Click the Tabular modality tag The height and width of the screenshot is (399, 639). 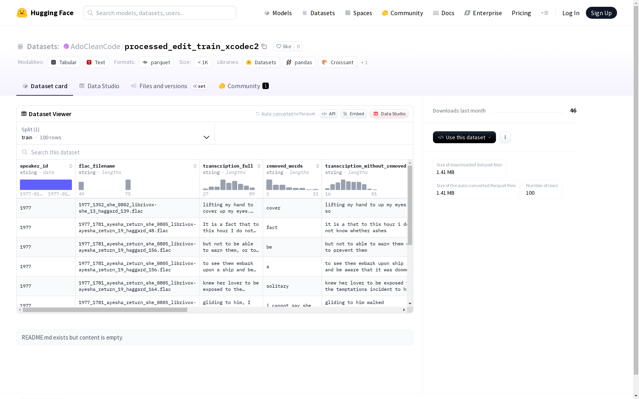coord(64,62)
